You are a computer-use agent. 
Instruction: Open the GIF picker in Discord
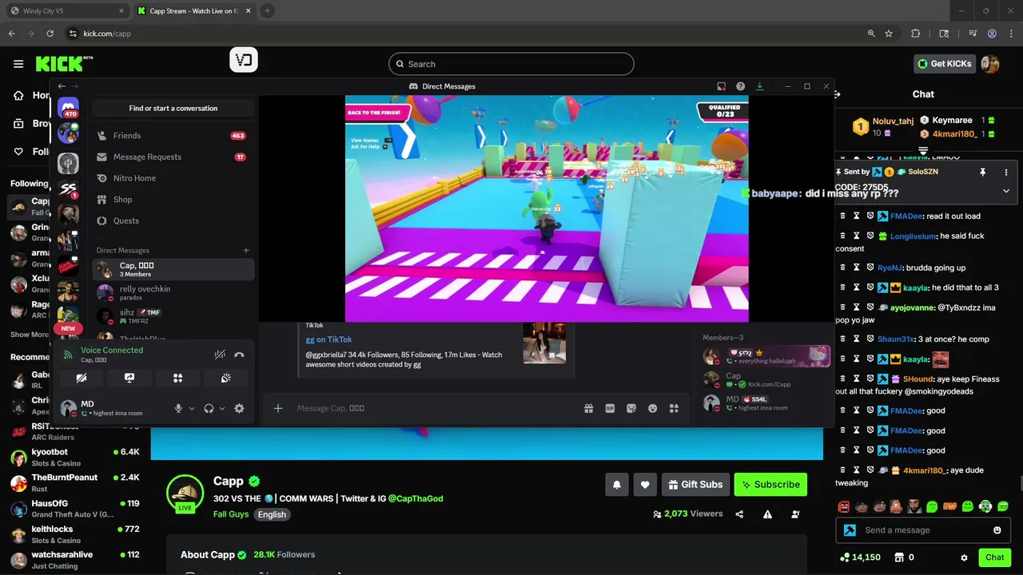click(610, 408)
